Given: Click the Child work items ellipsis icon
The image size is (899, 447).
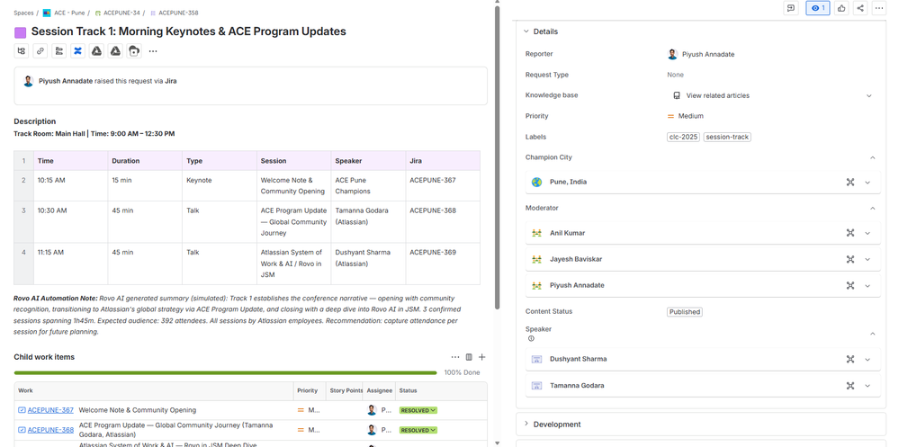Looking at the screenshot, I should pos(455,357).
